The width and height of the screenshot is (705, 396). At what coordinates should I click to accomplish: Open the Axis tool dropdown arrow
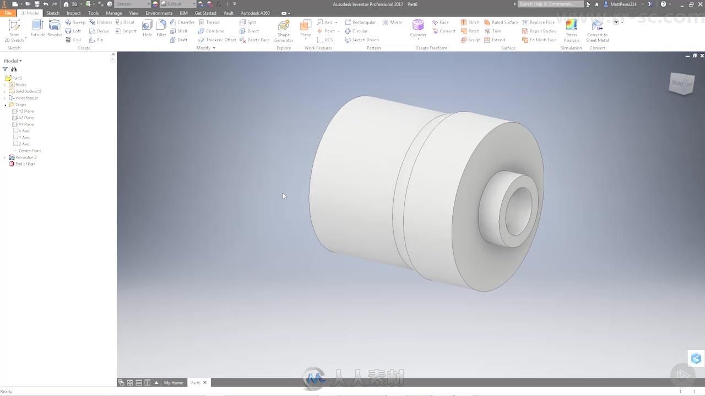click(337, 23)
